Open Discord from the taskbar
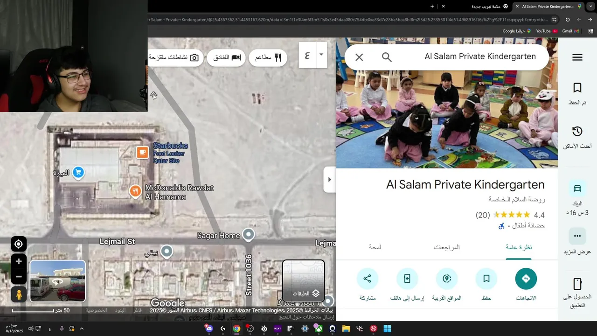 209,329
